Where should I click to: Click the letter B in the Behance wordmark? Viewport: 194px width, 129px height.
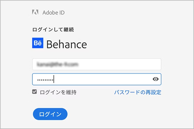[49, 44]
